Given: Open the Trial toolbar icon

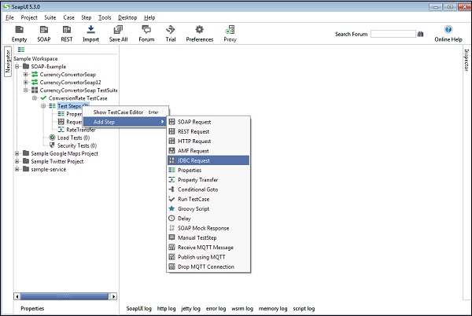Looking at the screenshot, I should 171,29.
